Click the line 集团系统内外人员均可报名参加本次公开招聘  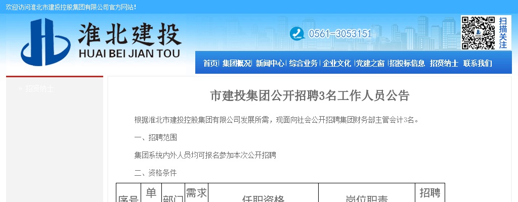[205, 155]
